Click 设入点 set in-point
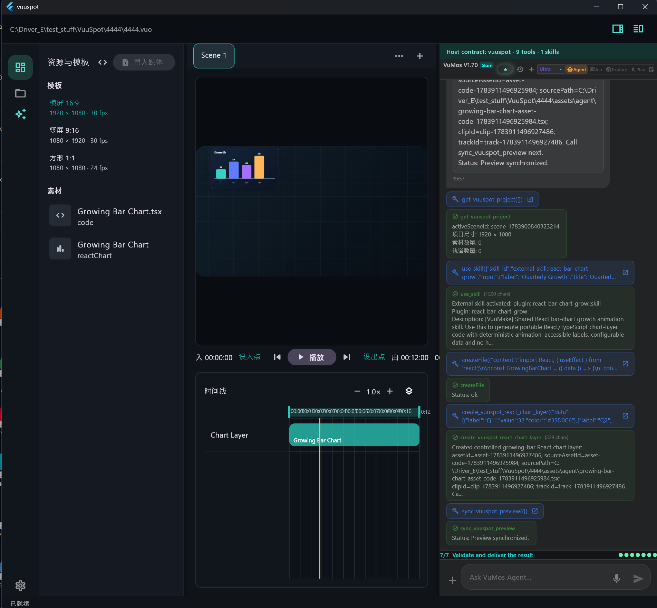The height and width of the screenshot is (608, 657). click(x=250, y=357)
